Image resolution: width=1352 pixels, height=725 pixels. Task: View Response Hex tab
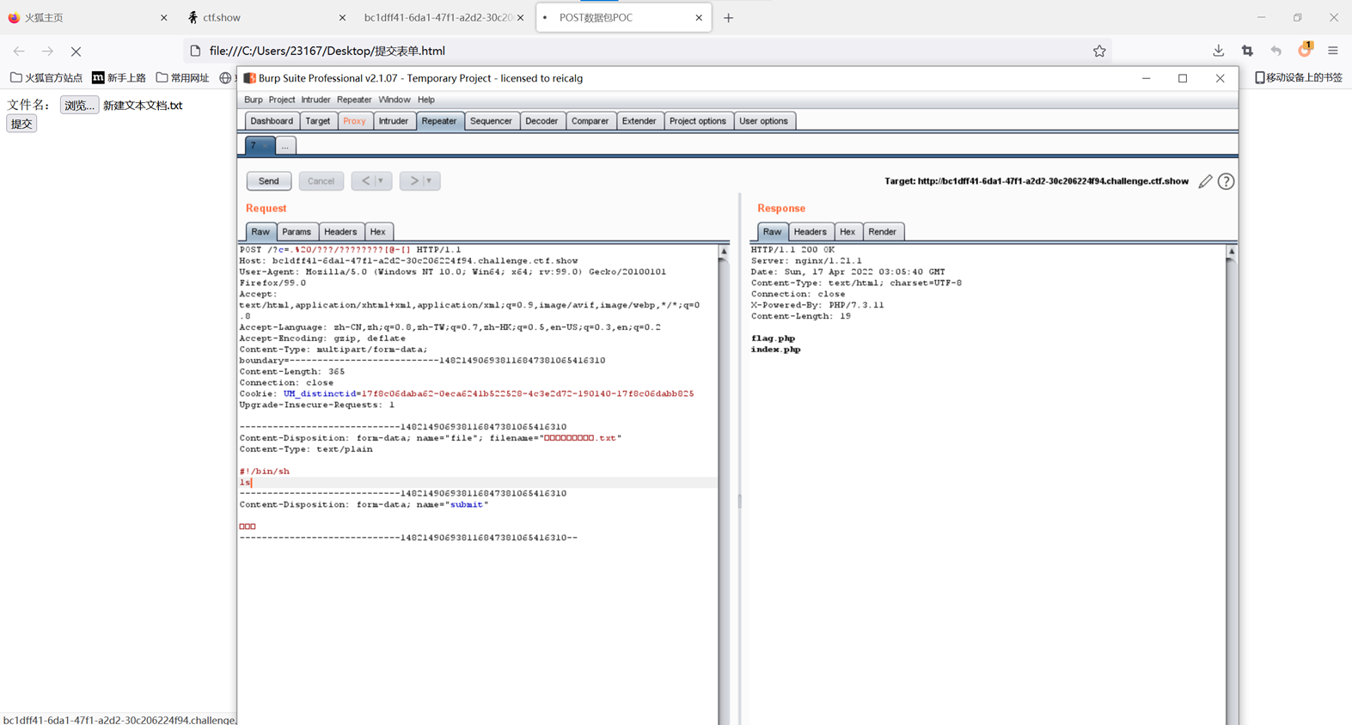click(x=847, y=232)
